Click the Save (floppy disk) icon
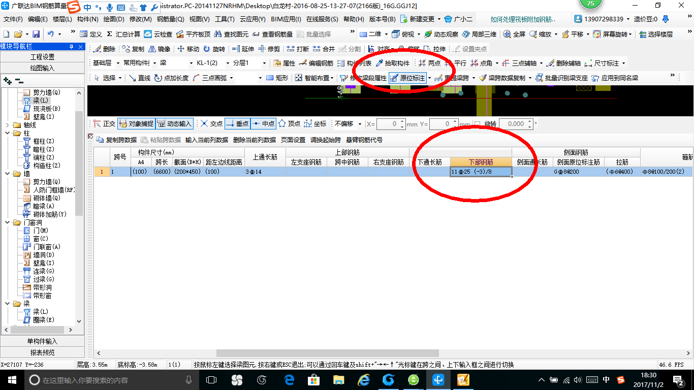 pyautogui.click(x=36, y=34)
